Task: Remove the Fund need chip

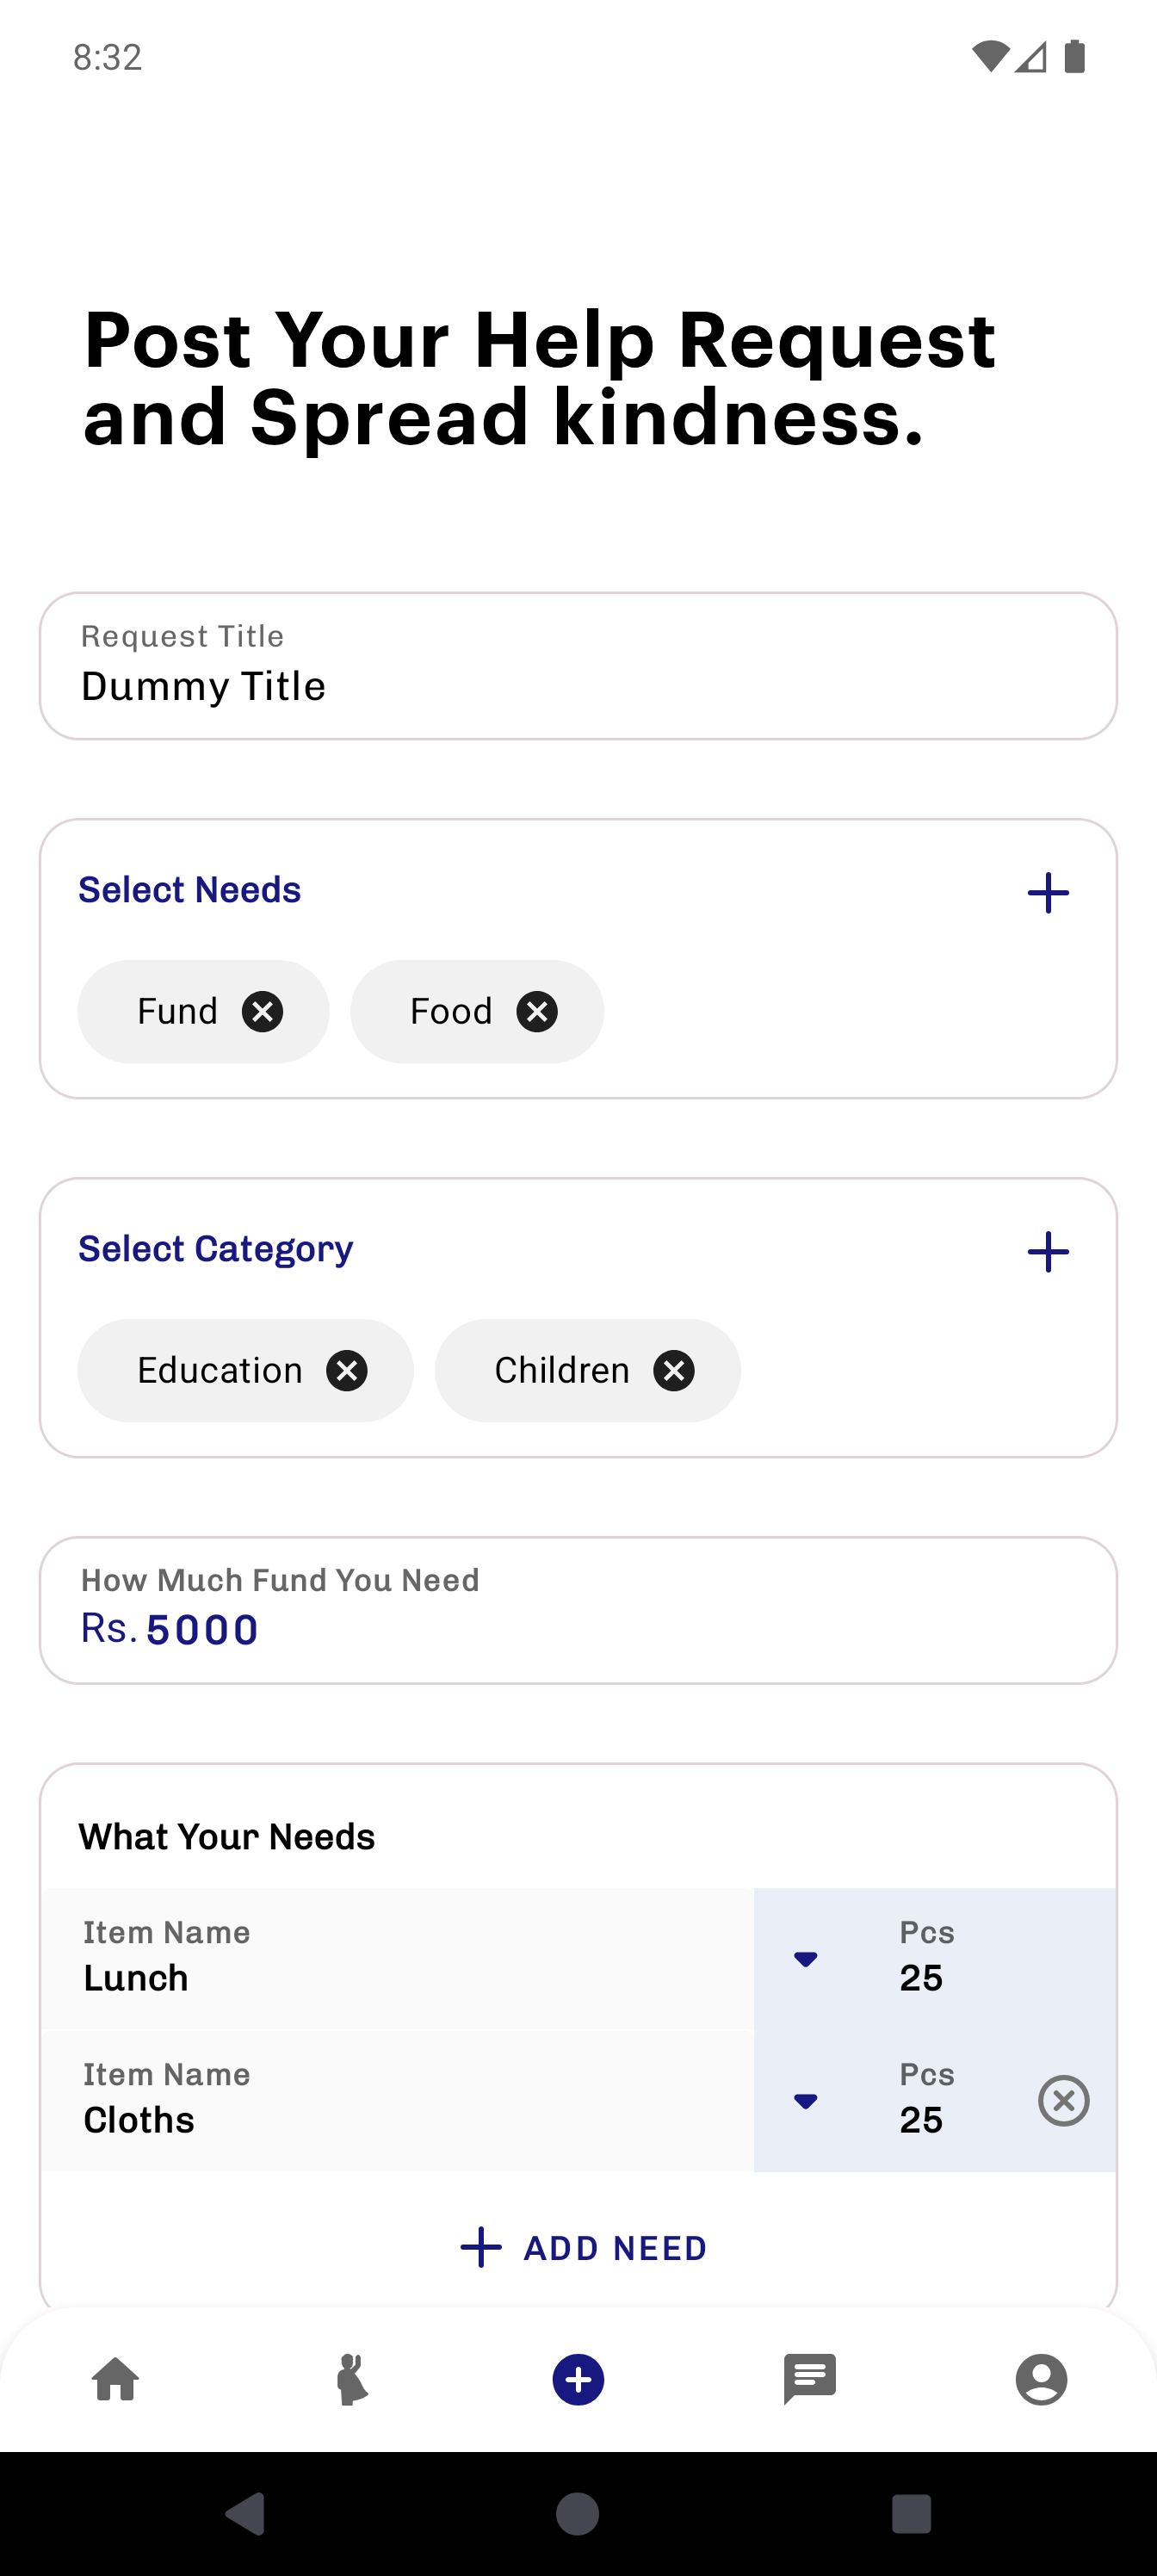Action: [262, 1011]
